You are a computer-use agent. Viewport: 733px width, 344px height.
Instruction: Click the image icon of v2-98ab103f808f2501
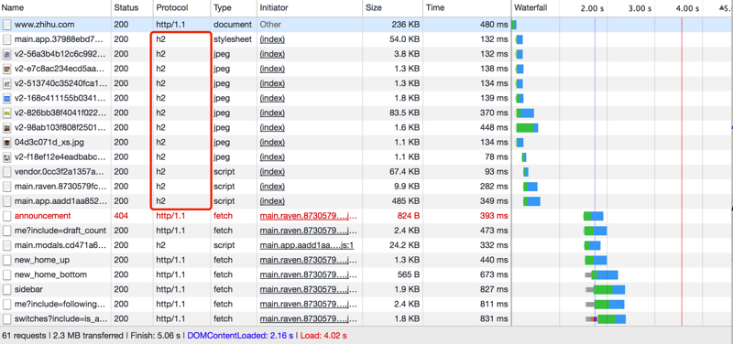[x=6, y=128]
